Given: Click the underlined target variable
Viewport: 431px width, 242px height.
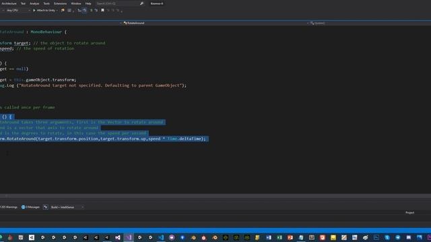Looking at the screenshot, I should pos(21,43).
